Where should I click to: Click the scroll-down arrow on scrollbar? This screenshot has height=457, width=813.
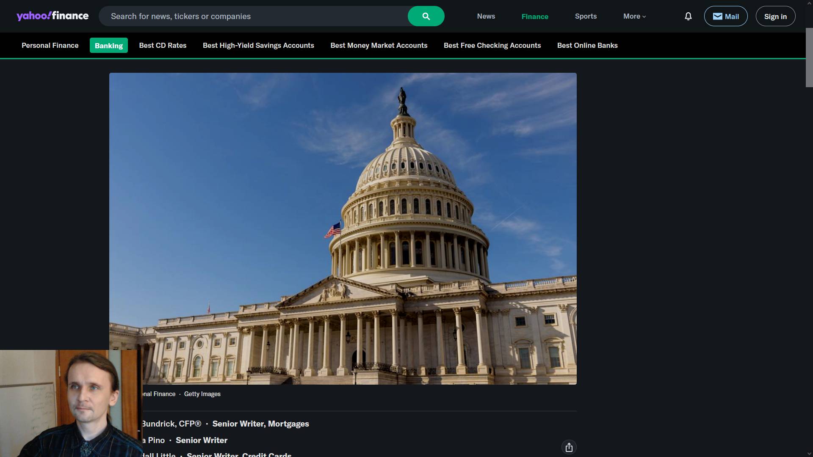point(809,453)
